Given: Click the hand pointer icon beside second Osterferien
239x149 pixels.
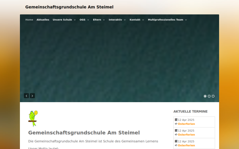Looking at the screenshot, I should (x=176, y=135).
